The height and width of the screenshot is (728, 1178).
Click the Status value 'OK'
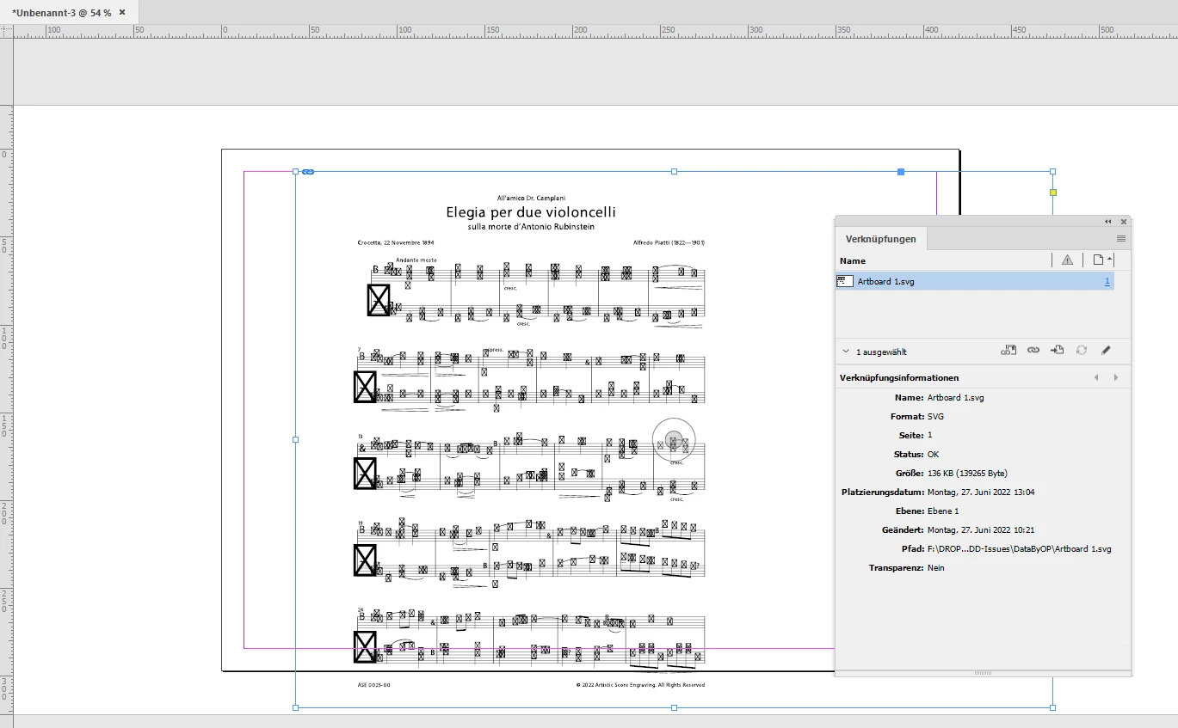point(933,454)
